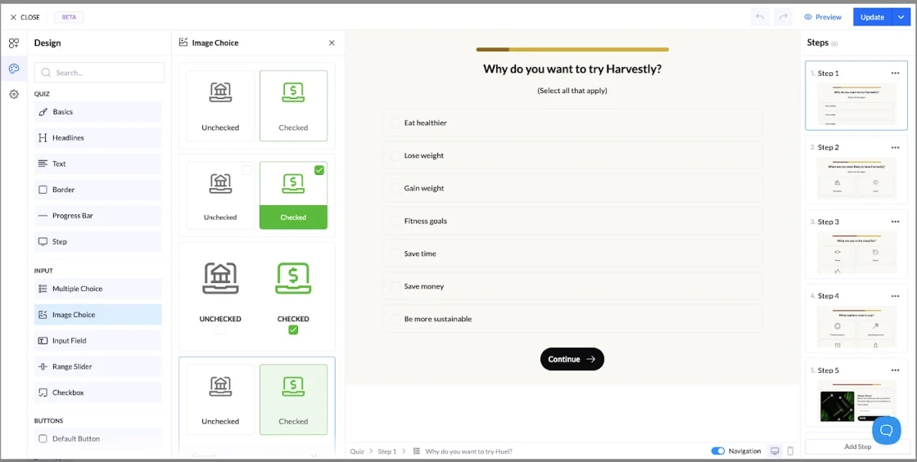Image resolution: width=917 pixels, height=462 pixels.
Task: Select the quiz headline about Harvestly
Action: [x=572, y=69]
